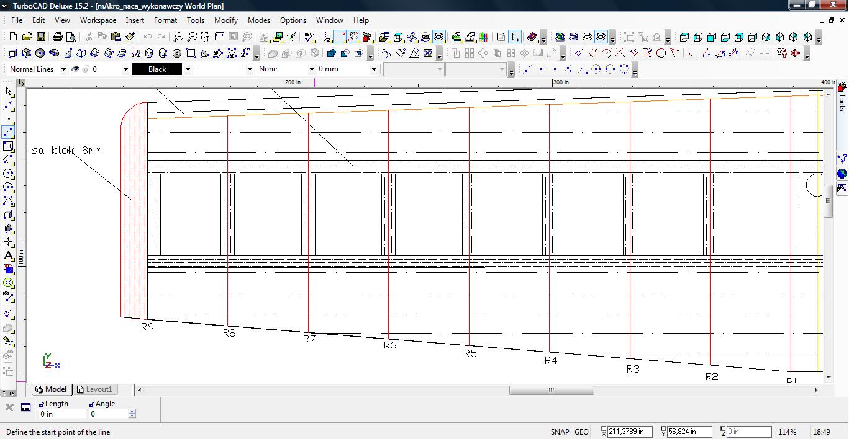Click the Black color swatch
Image resolution: width=849 pixels, height=439 pixels.
[x=157, y=69]
